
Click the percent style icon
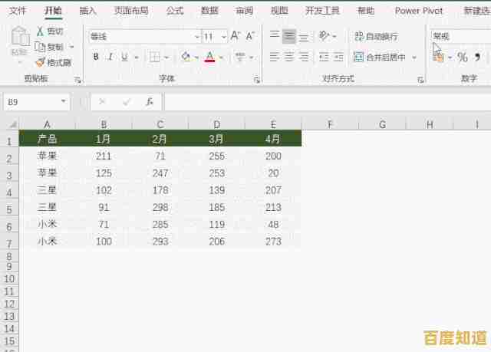(462, 57)
